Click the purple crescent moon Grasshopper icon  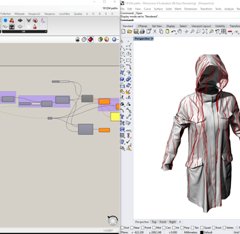[44, 20]
